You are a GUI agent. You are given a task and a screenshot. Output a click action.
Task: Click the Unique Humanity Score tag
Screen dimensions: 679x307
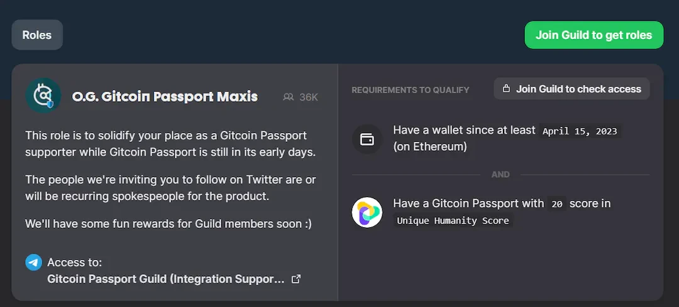[453, 220]
